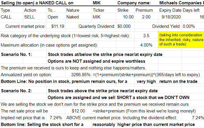Screen dimensions: 204x128
Task: Select the maximum allocation 4.00% cell
Action: click(x=146, y=45)
